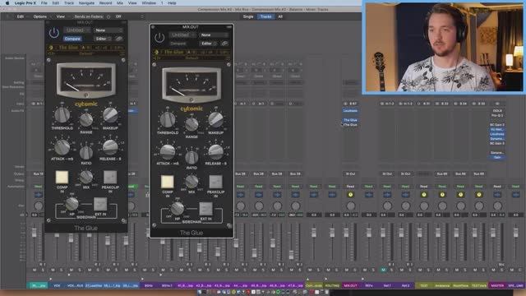The height and width of the screenshot is (296, 526).
Task: Click MASTER channel name label
Action: [x=497, y=285]
